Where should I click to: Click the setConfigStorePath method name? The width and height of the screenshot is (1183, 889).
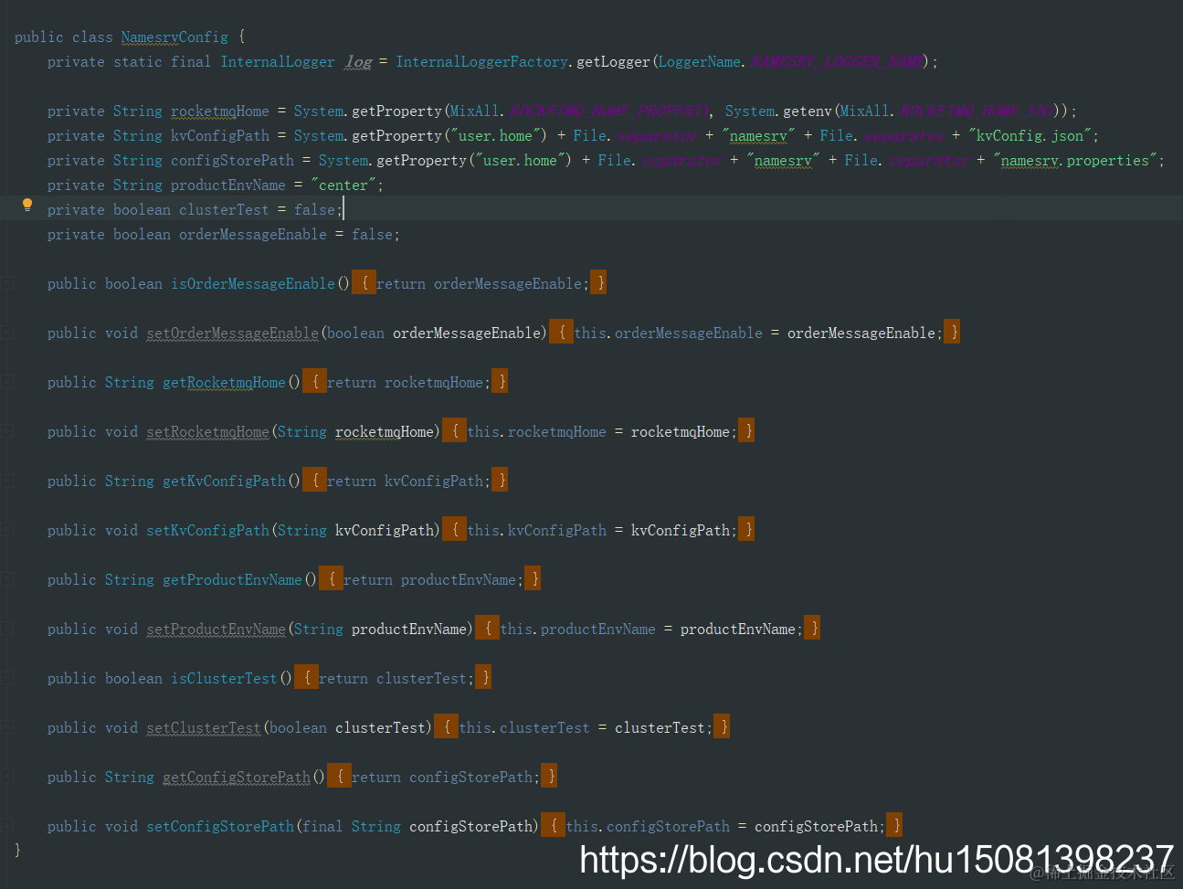tap(220, 826)
